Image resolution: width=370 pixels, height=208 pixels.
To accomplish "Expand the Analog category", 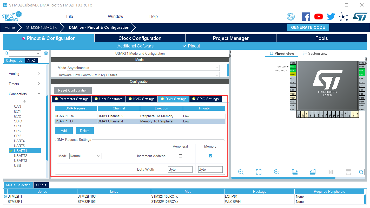I will (25, 74).
